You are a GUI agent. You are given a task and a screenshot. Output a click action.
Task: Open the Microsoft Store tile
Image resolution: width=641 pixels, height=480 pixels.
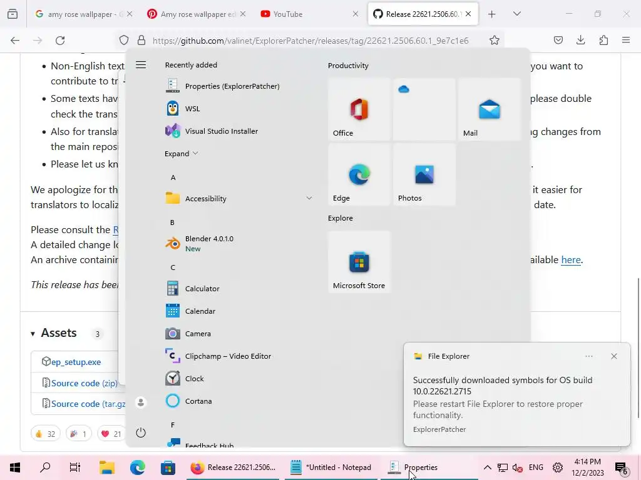[x=359, y=262]
